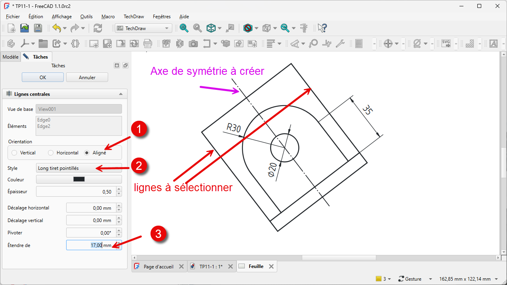Click the Refresh recompute icon
The width and height of the screenshot is (507, 285).
coord(97,28)
